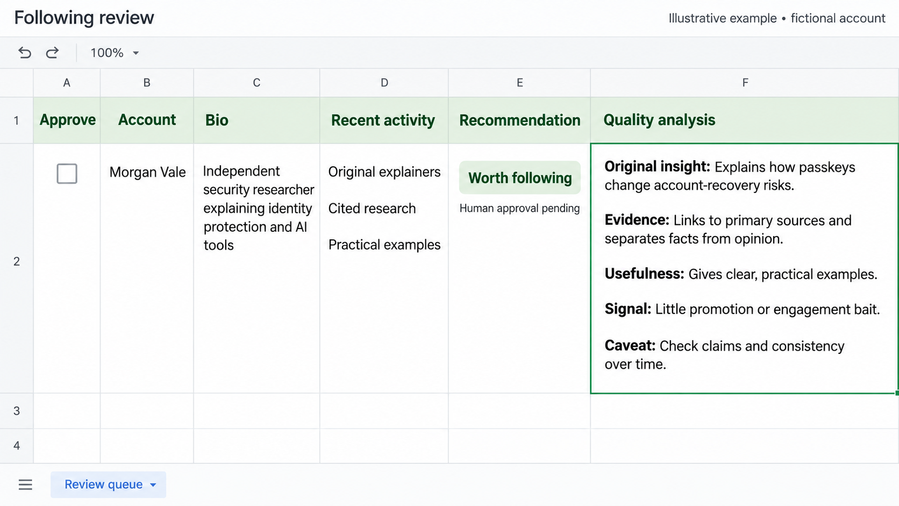Open the 100% zoom dropdown
This screenshot has width=899, height=506.
(115, 53)
